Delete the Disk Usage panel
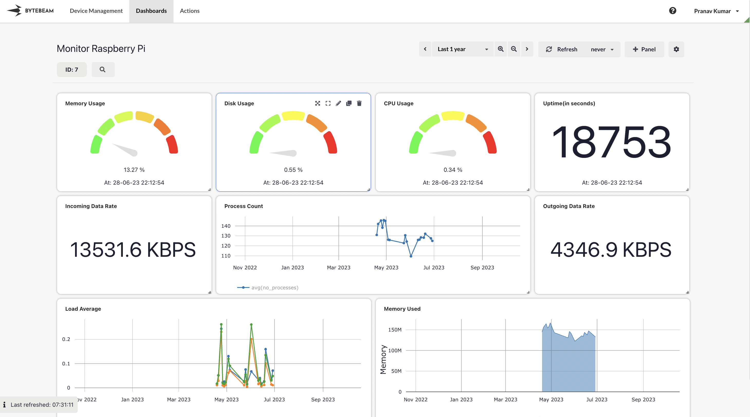Screen dimensions: 750x417 tap(359, 103)
